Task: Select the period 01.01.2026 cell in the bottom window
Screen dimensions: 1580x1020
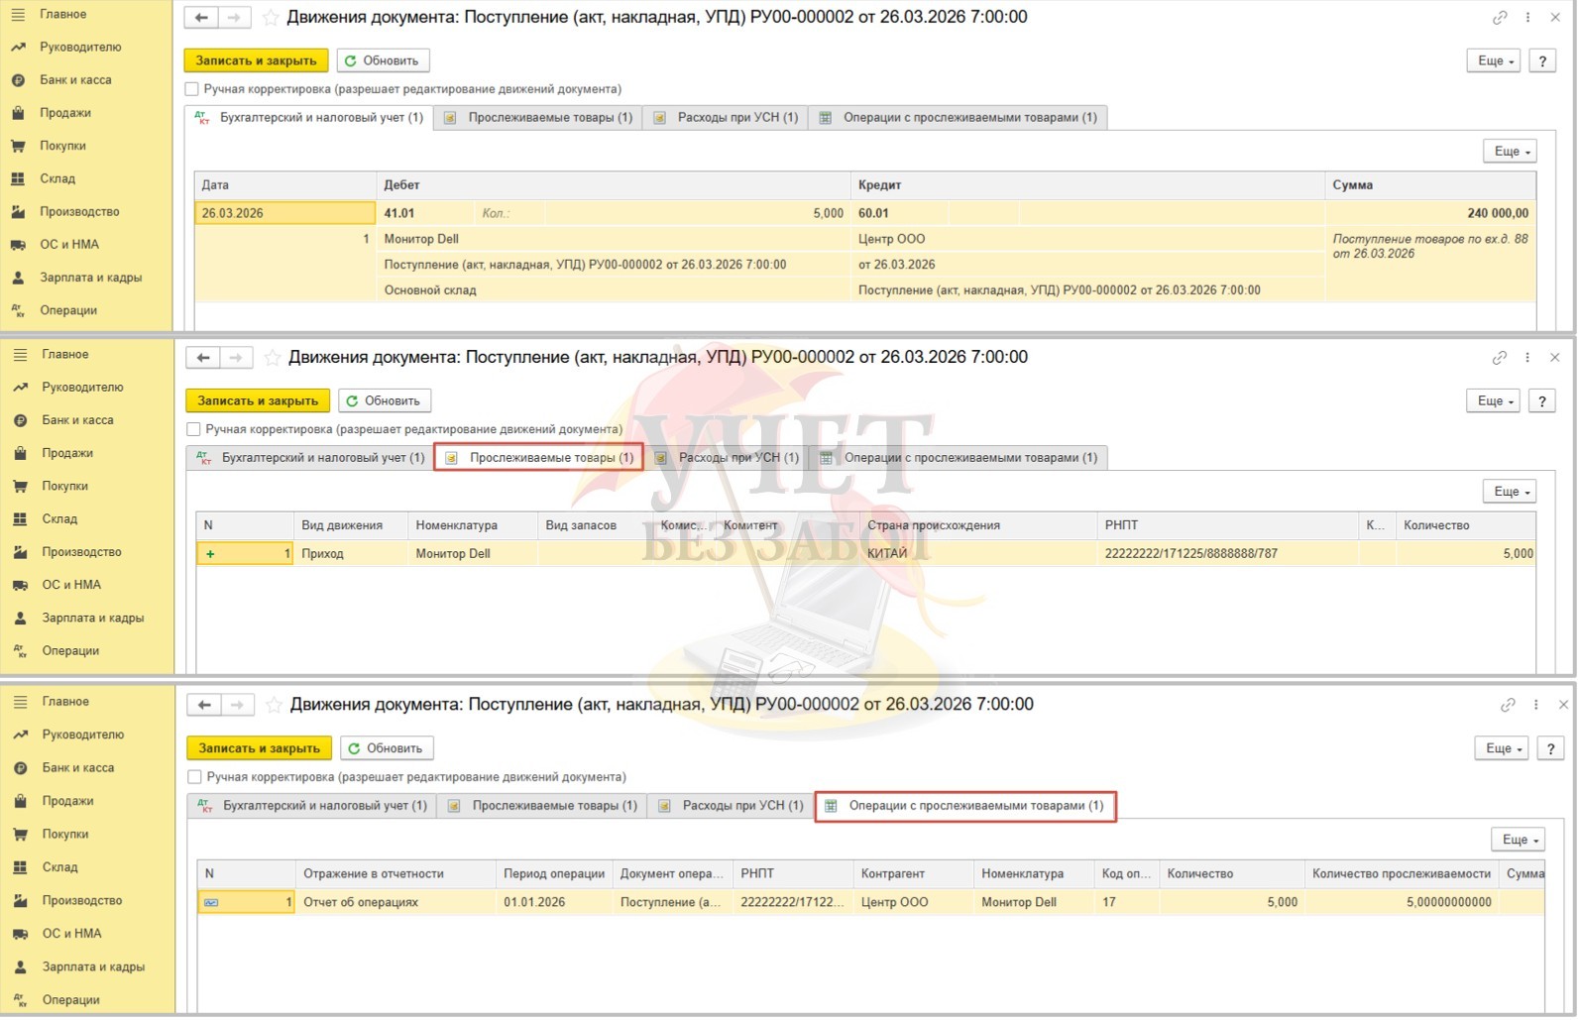Action: [x=554, y=903]
